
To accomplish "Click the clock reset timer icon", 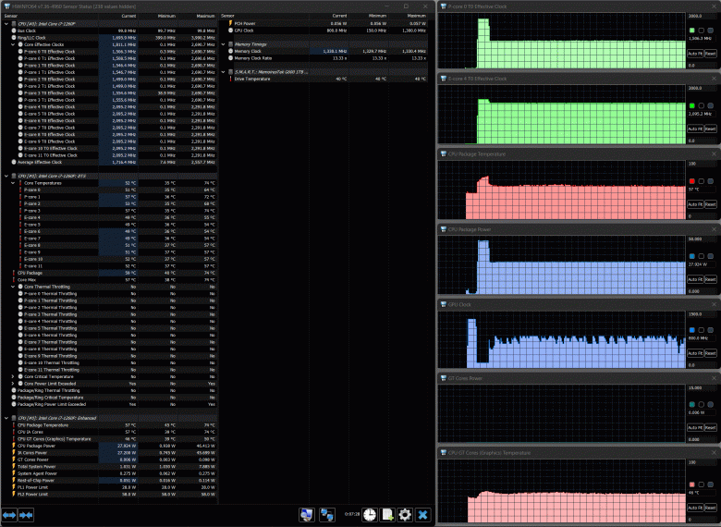I will 370,515.
